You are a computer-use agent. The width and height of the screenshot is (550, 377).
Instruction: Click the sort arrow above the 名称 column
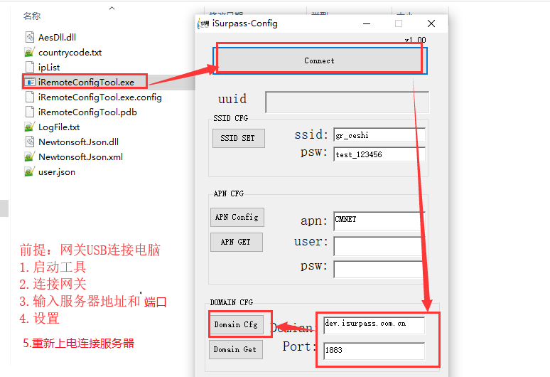[x=112, y=8]
